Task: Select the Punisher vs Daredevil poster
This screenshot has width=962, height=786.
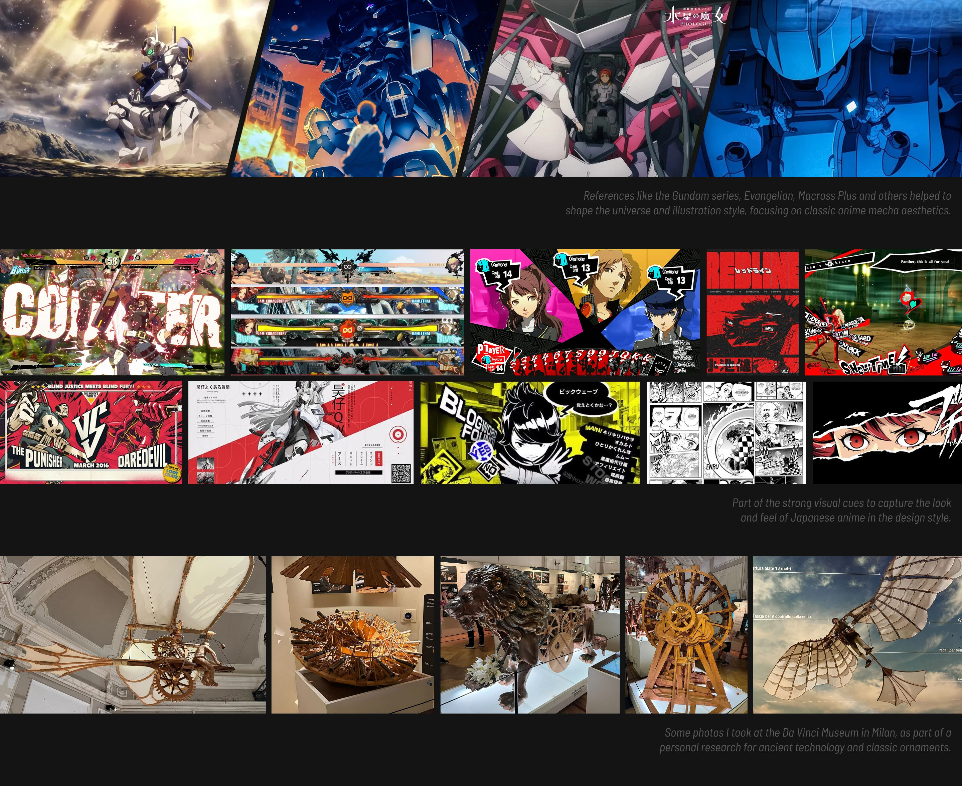Action: tap(91, 432)
